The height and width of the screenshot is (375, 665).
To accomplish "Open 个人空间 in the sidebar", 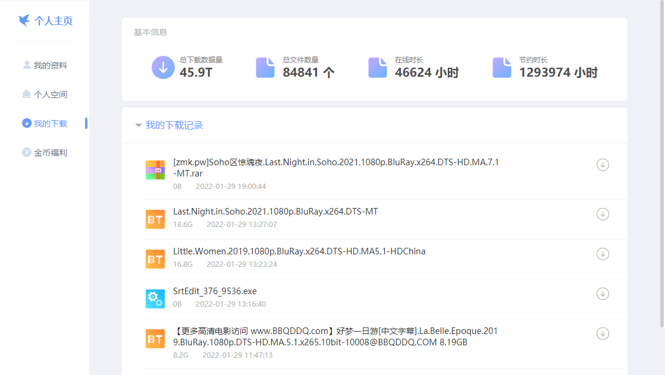I will 50,94.
